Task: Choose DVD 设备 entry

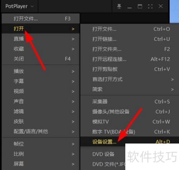Action: 103,154
